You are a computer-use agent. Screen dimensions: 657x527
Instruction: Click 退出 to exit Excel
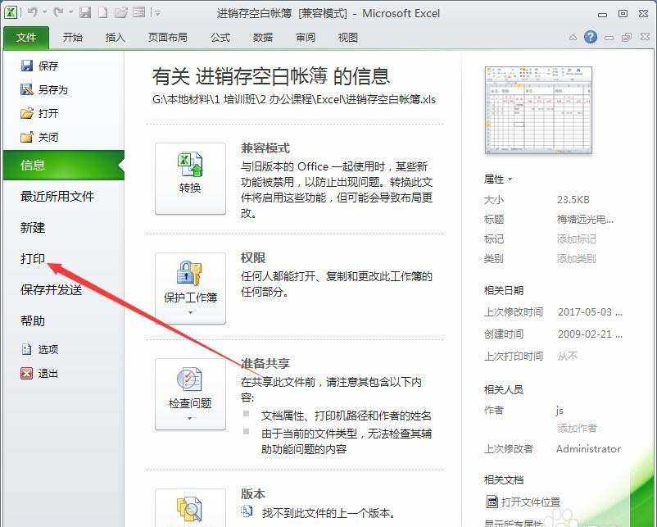(x=39, y=373)
